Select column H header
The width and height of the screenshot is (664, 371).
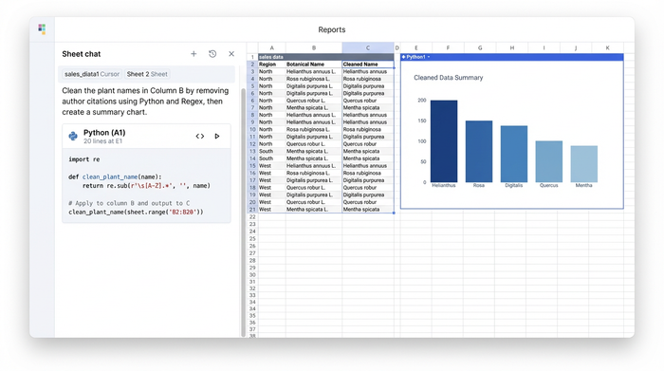pos(512,47)
